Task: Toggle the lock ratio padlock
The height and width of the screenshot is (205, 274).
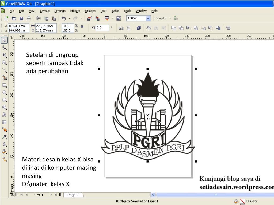Action: 82,26
